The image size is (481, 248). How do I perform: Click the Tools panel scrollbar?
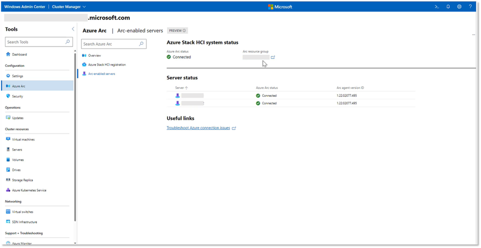75,137
